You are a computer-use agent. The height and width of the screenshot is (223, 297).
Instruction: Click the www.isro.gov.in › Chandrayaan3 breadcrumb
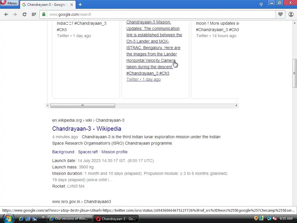(82, 202)
